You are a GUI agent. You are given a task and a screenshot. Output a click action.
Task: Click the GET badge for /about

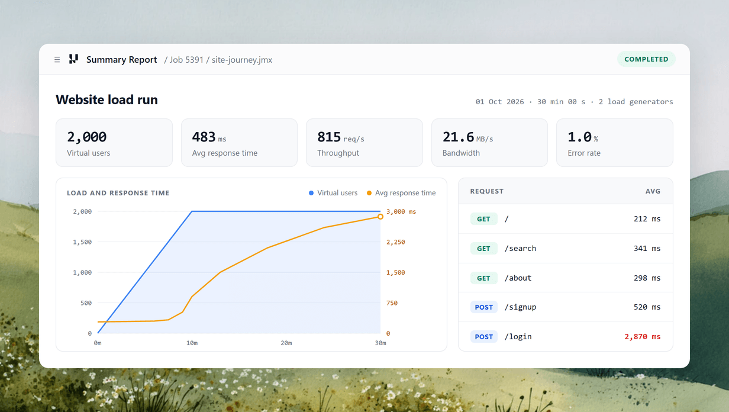tap(483, 278)
